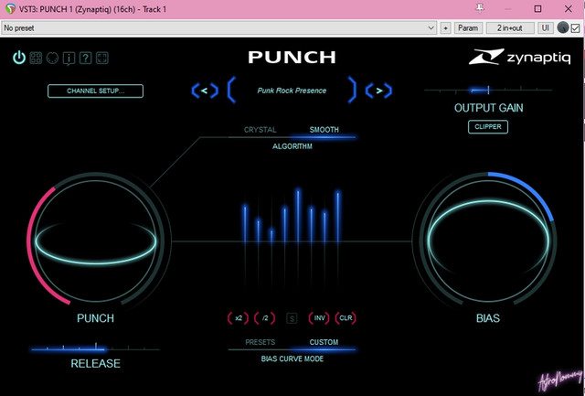Open the No preset dropdown
This screenshot has height=396, width=585.
pos(219,28)
